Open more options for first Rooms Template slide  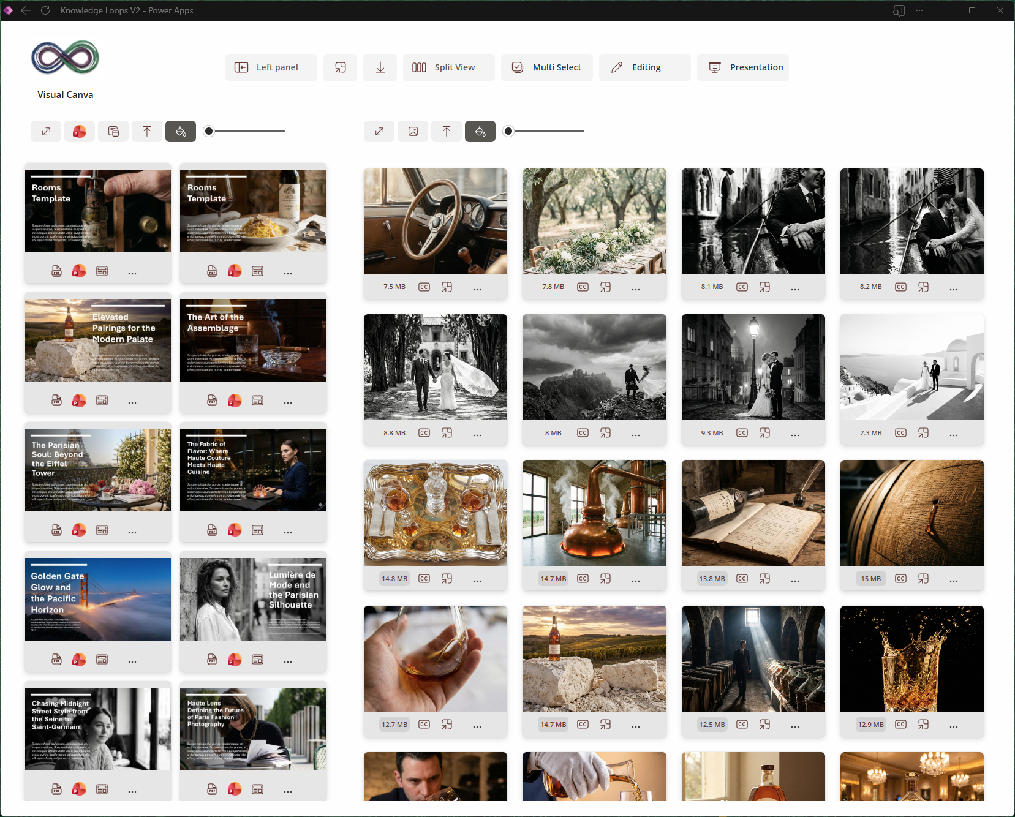click(132, 273)
